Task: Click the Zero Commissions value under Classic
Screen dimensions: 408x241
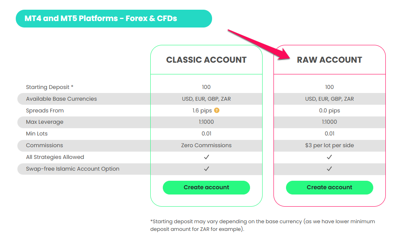Action: click(206, 145)
